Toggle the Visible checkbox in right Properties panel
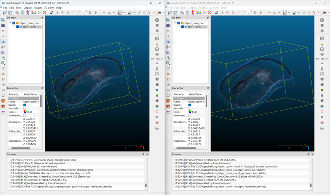 pos(190,105)
